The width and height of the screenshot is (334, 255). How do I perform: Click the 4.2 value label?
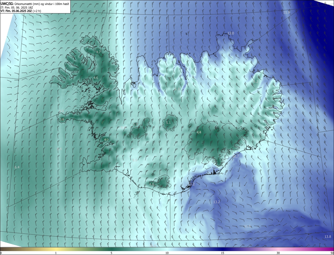pos(106,140)
